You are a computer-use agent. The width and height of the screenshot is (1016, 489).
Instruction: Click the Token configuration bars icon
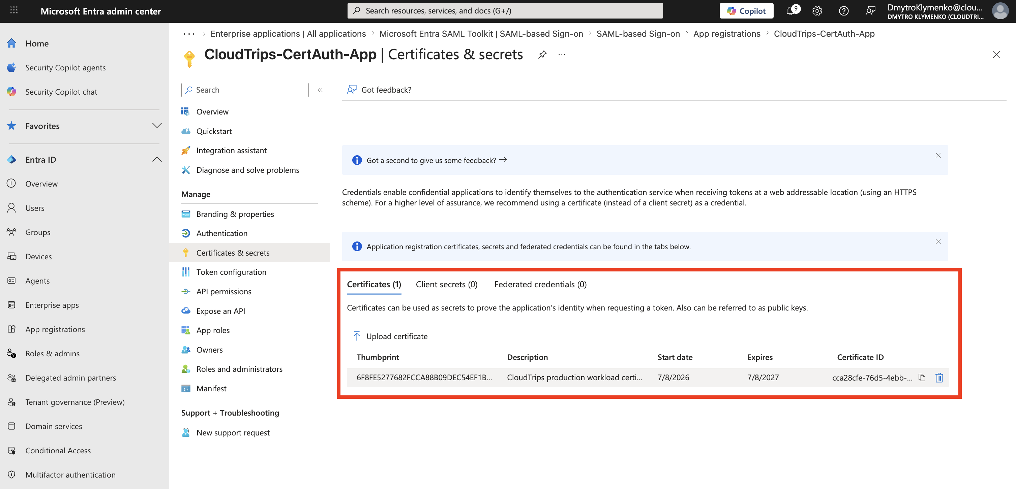186,272
